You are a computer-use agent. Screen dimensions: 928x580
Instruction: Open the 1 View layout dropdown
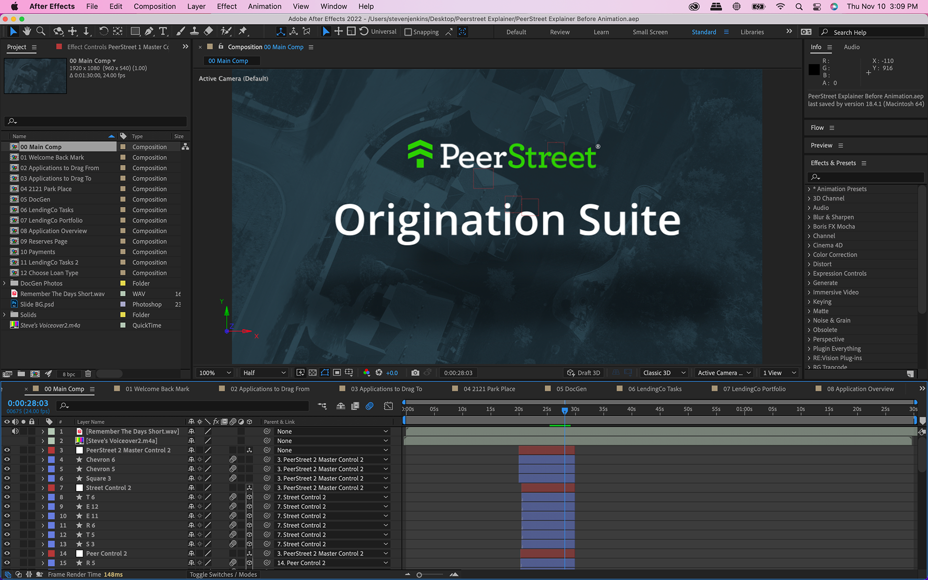click(x=779, y=373)
